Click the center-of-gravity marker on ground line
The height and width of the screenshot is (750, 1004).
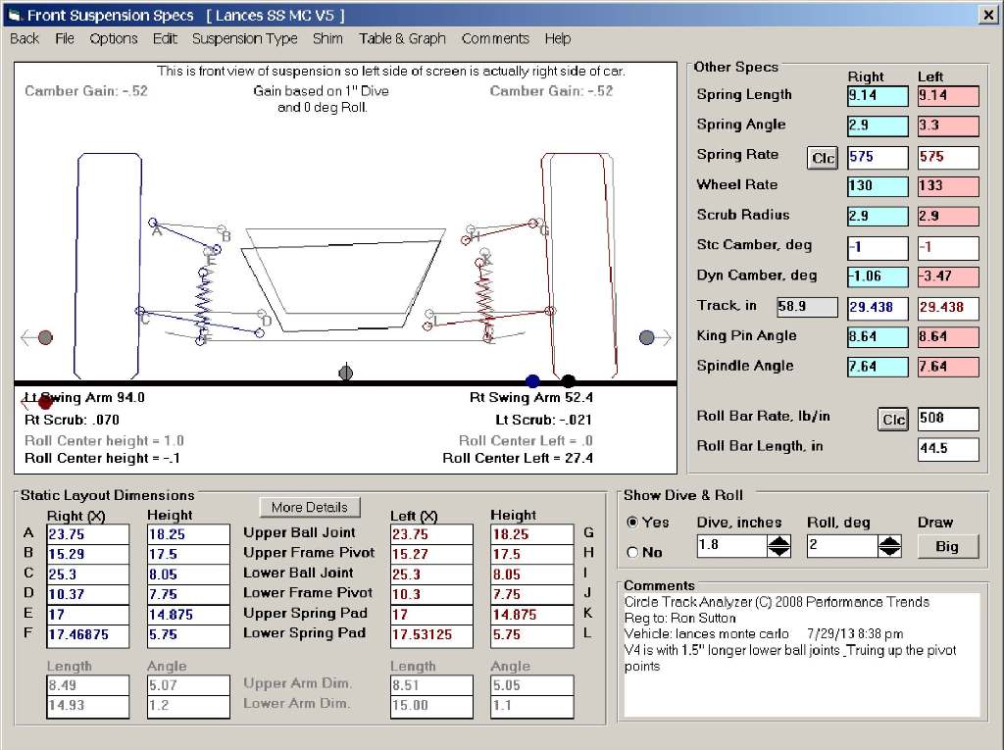346,373
